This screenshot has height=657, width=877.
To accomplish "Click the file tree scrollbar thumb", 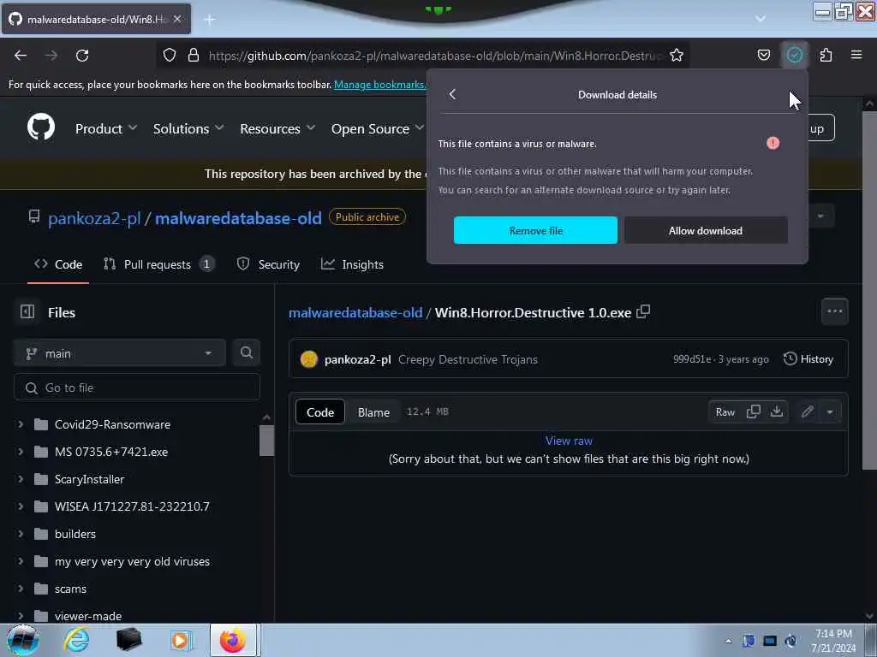I will (266, 441).
